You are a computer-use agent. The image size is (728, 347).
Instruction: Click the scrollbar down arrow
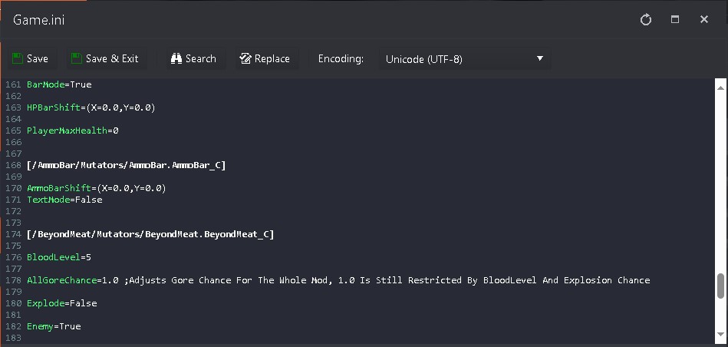click(720, 334)
